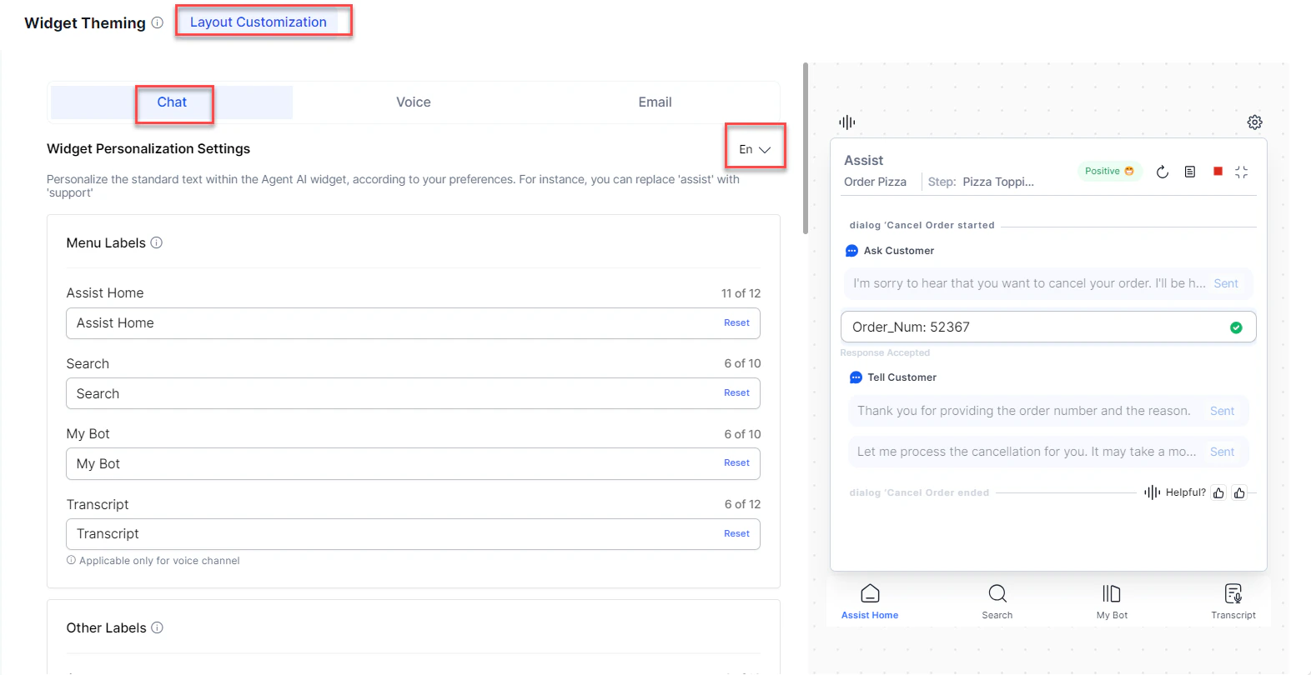
Task: Click the Order Pizza text in header
Action: point(875,182)
